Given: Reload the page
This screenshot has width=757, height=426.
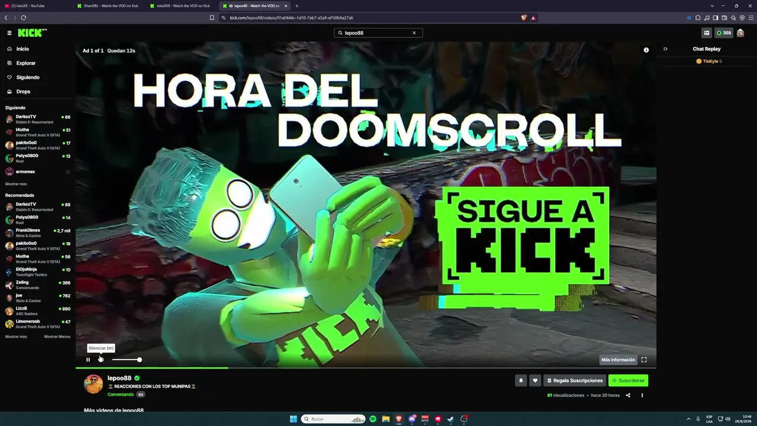Looking at the screenshot, I should pyautogui.click(x=24, y=18).
